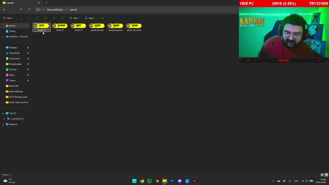Open the Photos app from taskbar
This screenshot has height=185, width=329.
click(187, 181)
